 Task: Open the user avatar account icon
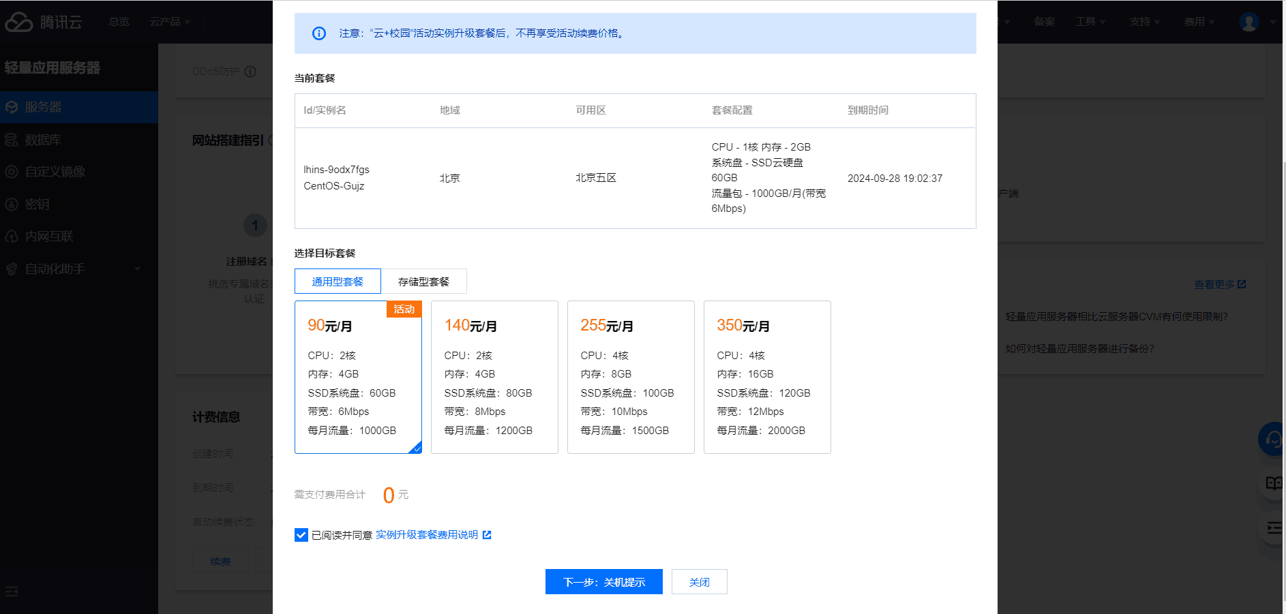1248,22
